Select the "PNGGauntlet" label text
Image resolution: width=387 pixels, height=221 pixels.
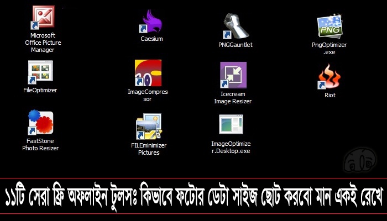(236, 45)
